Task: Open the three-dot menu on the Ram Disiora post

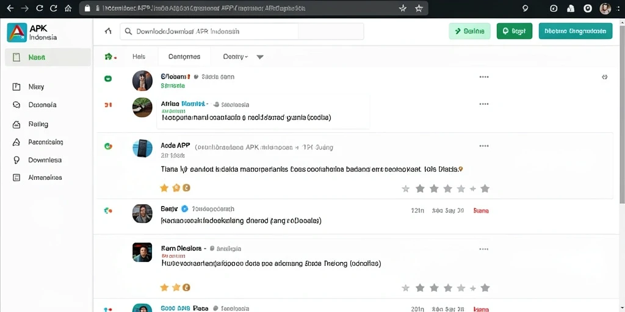Action: pos(484,249)
